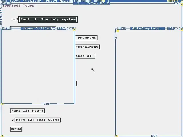Click the date and time in top bar
Viewport: 183px width, 137px height.
tap(21, 1)
